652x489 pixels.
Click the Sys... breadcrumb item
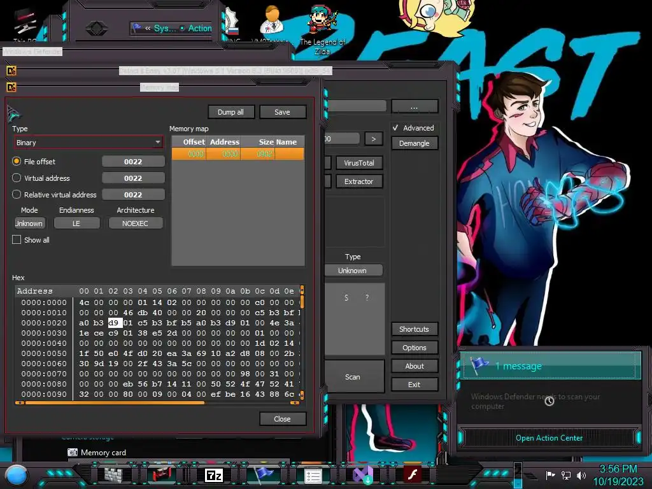[x=165, y=28]
